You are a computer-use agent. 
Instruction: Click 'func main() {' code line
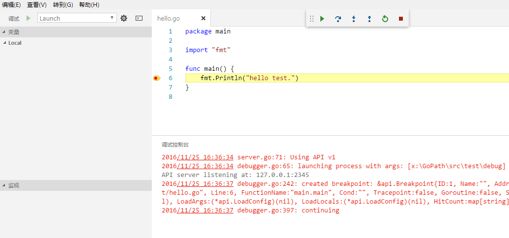pyautogui.click(x=210, y=68)
